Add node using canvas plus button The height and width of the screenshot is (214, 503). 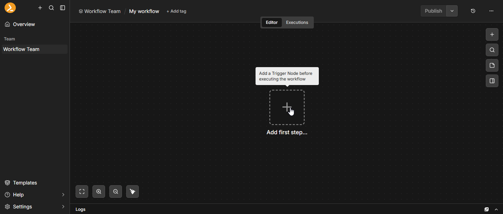pyautogui.click(x=492, y=34)
